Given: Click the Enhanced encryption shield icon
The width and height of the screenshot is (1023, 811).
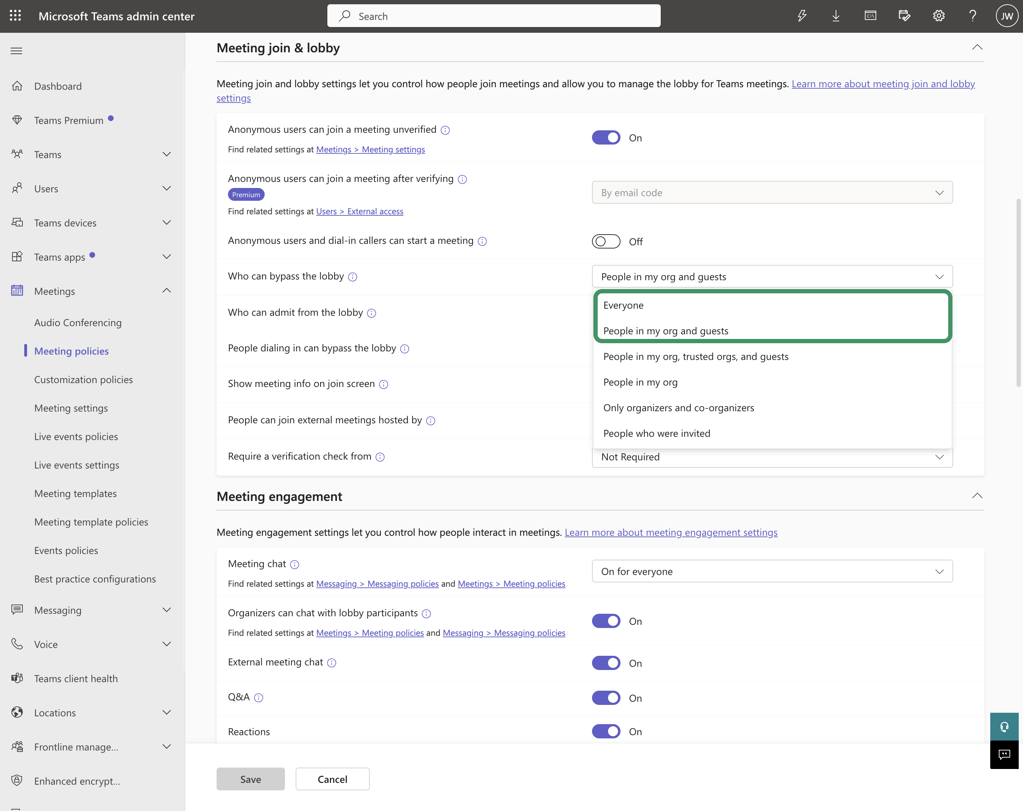Looking at the screenshot, I should (17, 781).
